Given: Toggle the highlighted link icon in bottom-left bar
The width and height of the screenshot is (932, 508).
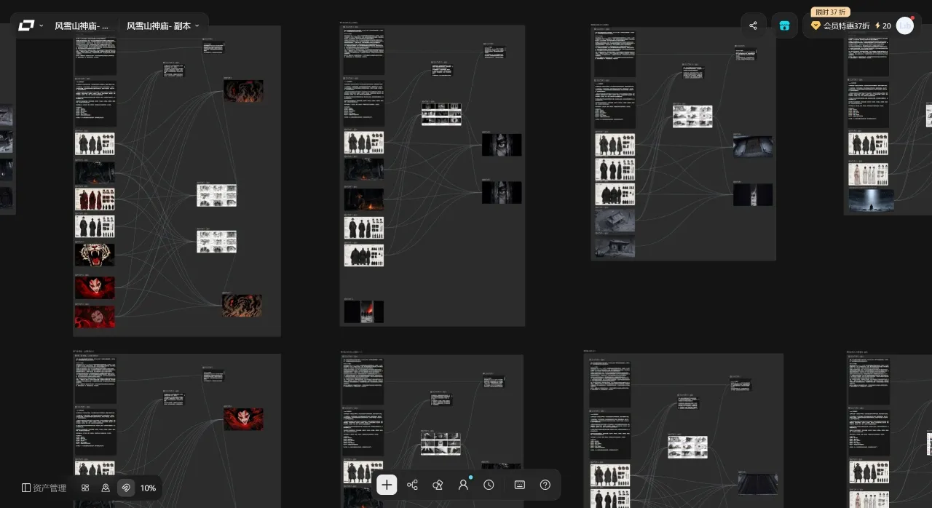Looking at the screenshot, I should pos(126,488).
